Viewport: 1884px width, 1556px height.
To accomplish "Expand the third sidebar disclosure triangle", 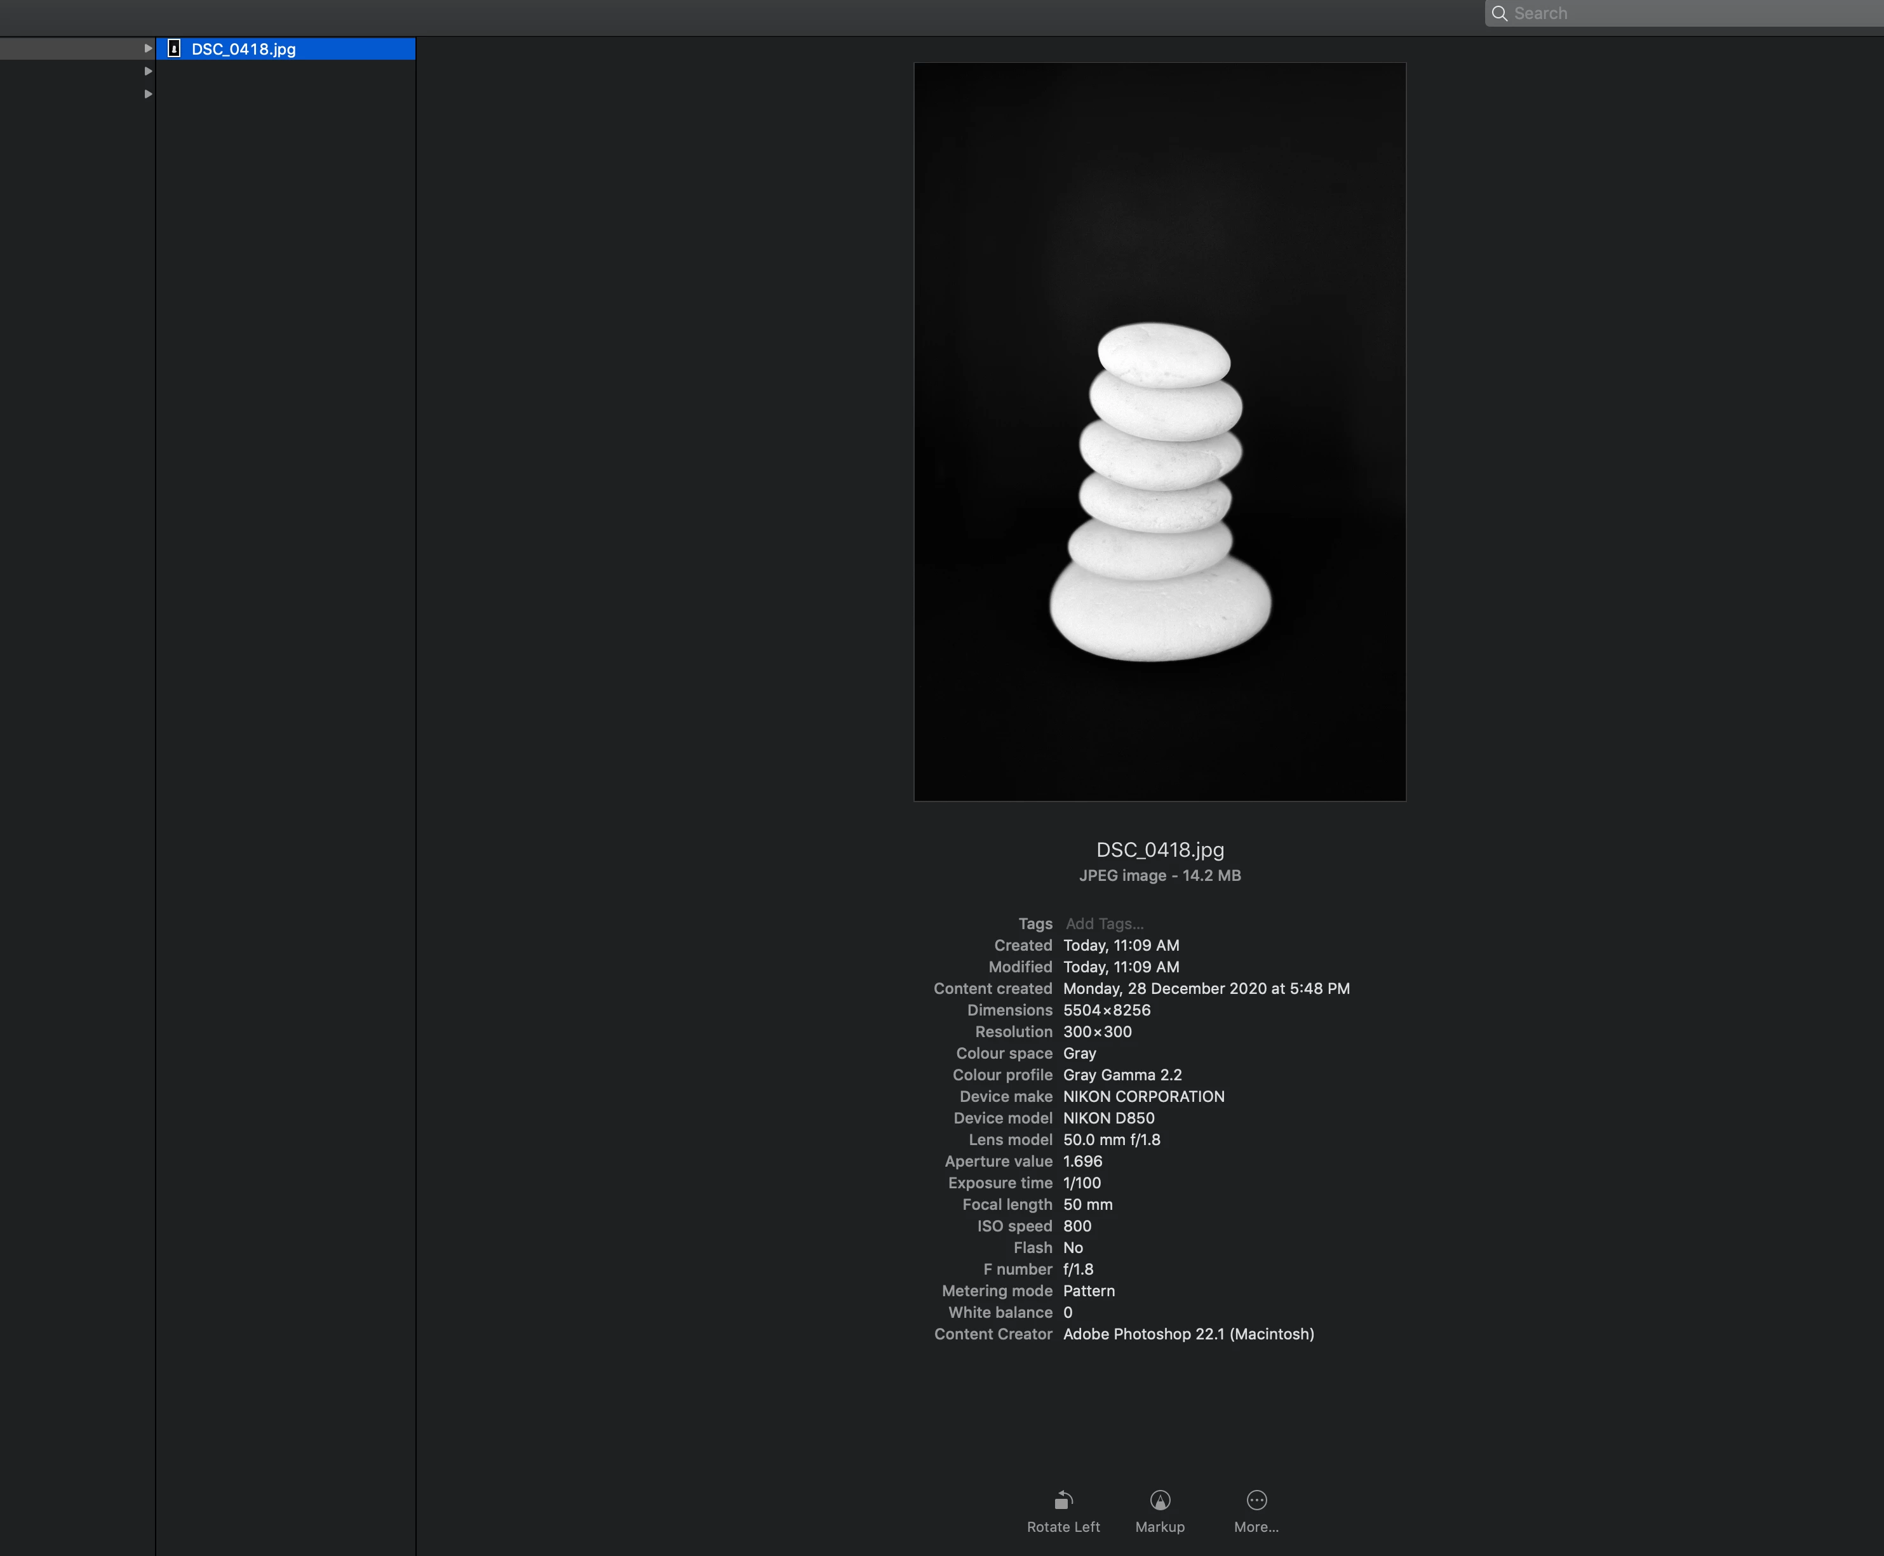I will click(148, 94).
